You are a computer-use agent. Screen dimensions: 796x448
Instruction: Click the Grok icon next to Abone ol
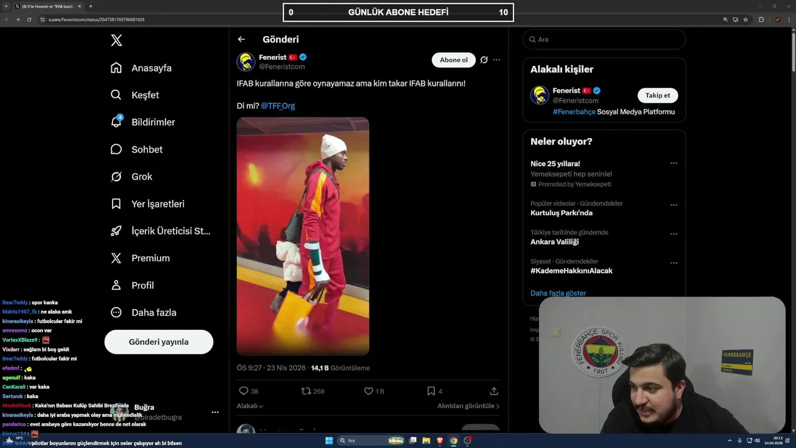(x=484, y=60)
